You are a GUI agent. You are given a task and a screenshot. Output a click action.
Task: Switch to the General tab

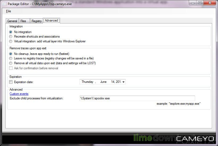tap(12, 21)
